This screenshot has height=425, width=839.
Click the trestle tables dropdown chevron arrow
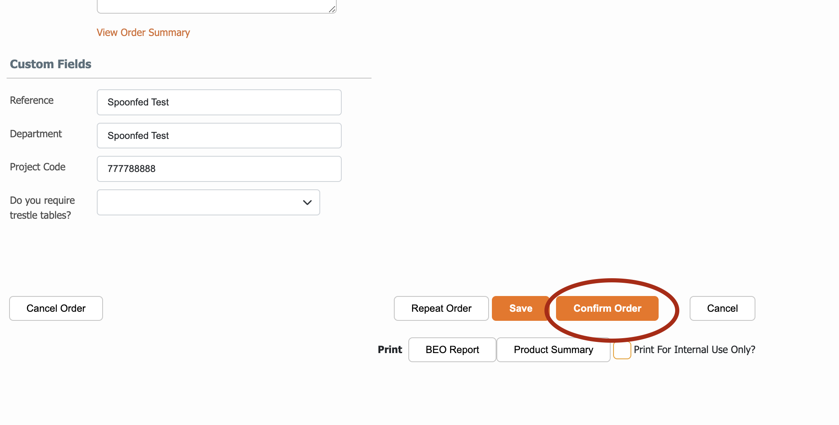tap(307, 203)
